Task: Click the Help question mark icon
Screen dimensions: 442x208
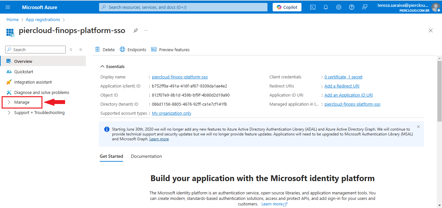Action: click(352, 7)
